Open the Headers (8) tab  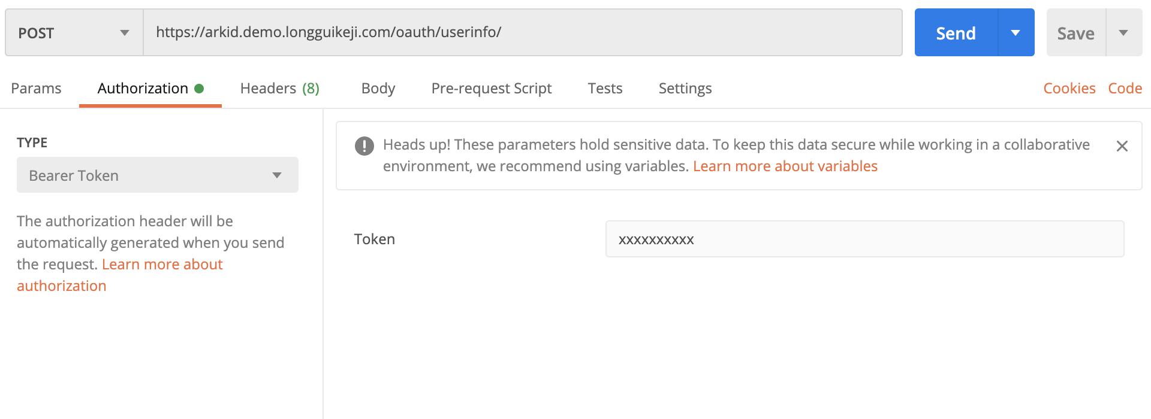(x=279, y=89)
